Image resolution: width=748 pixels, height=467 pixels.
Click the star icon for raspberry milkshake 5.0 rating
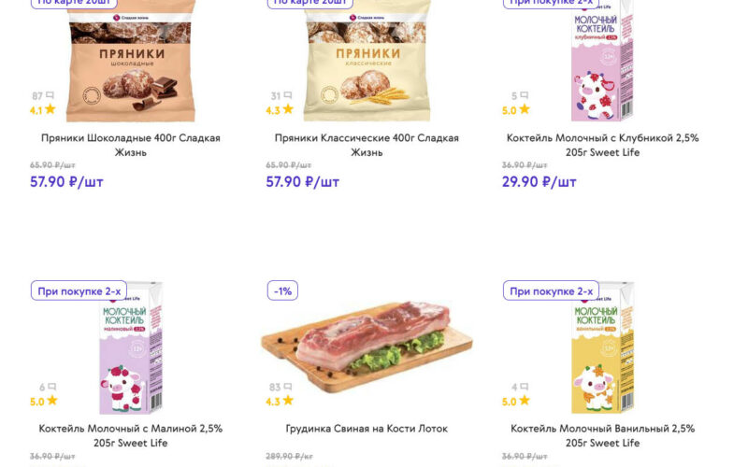point(52,401)
